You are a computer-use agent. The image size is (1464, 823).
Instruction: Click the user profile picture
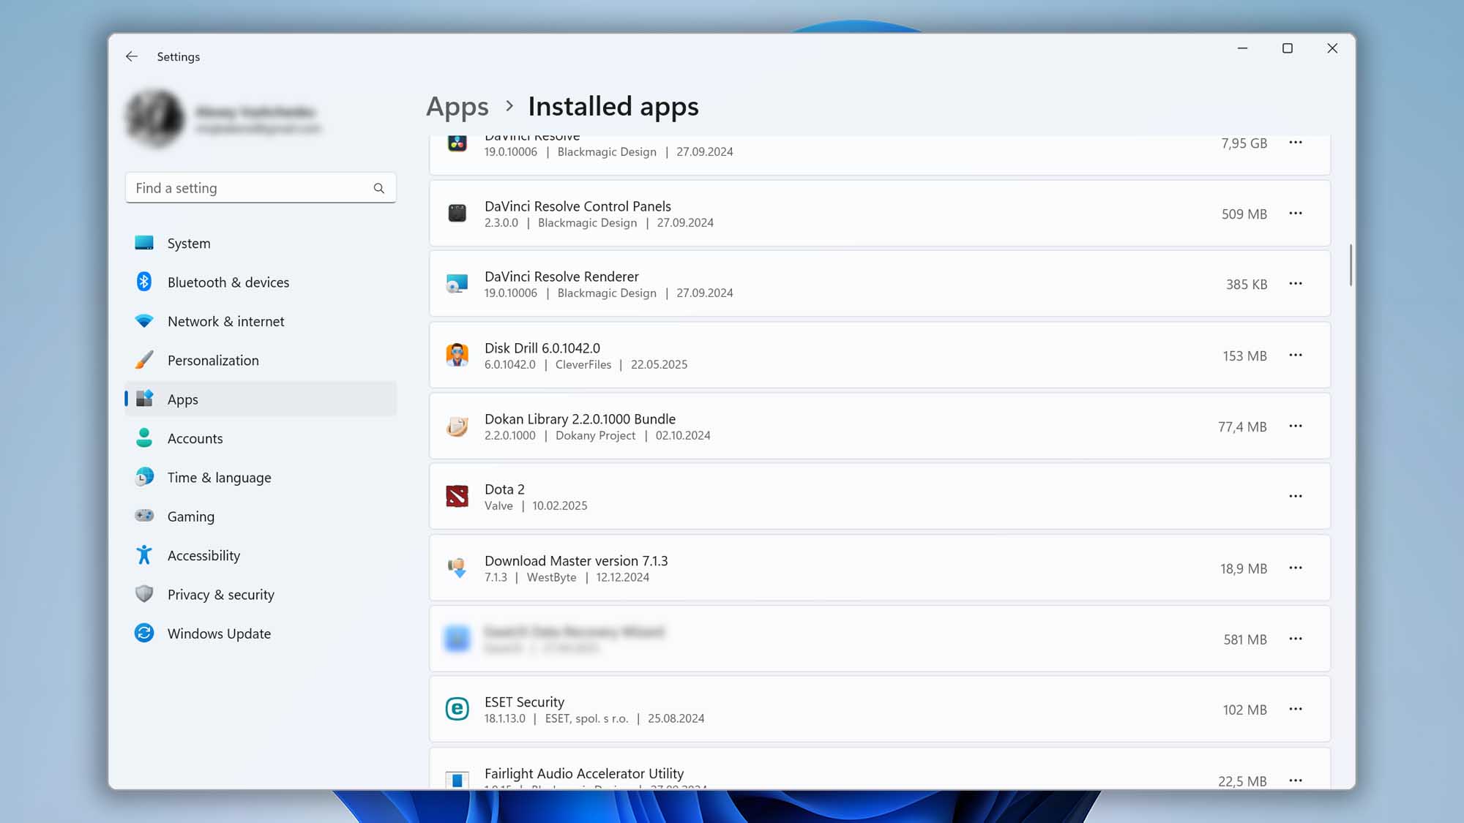tap(154, 118)
